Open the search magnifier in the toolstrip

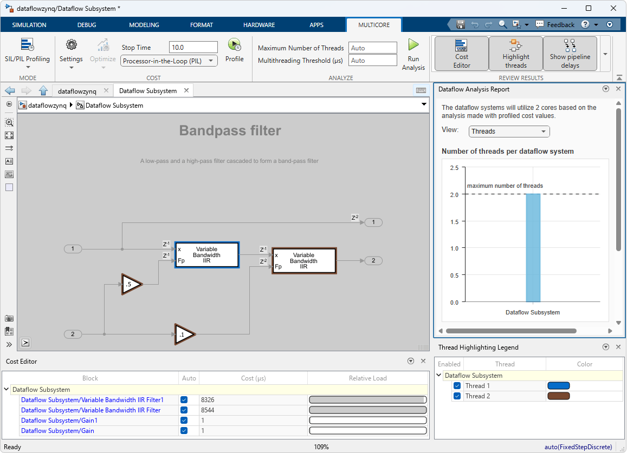coord(503,25)
